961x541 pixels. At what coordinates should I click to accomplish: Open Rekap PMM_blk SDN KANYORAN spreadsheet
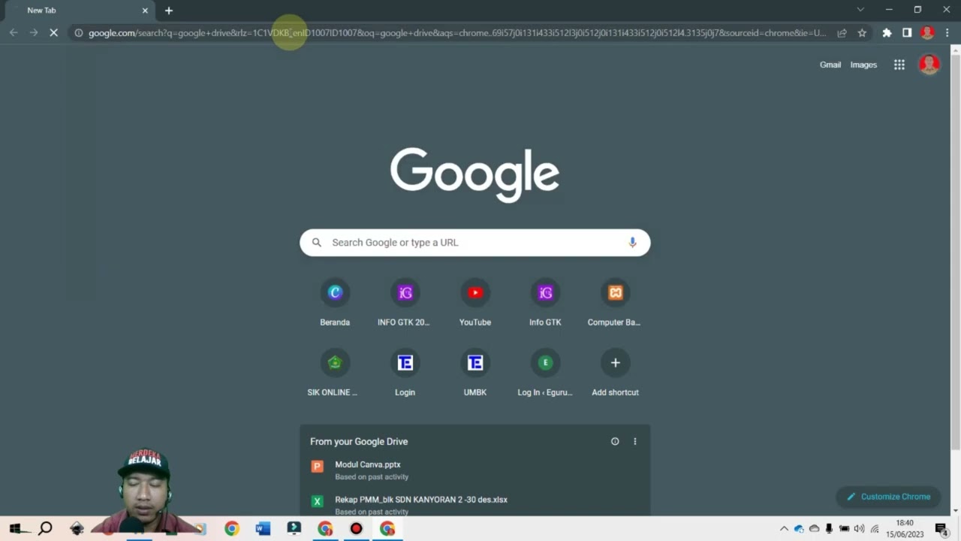point(474,504)
